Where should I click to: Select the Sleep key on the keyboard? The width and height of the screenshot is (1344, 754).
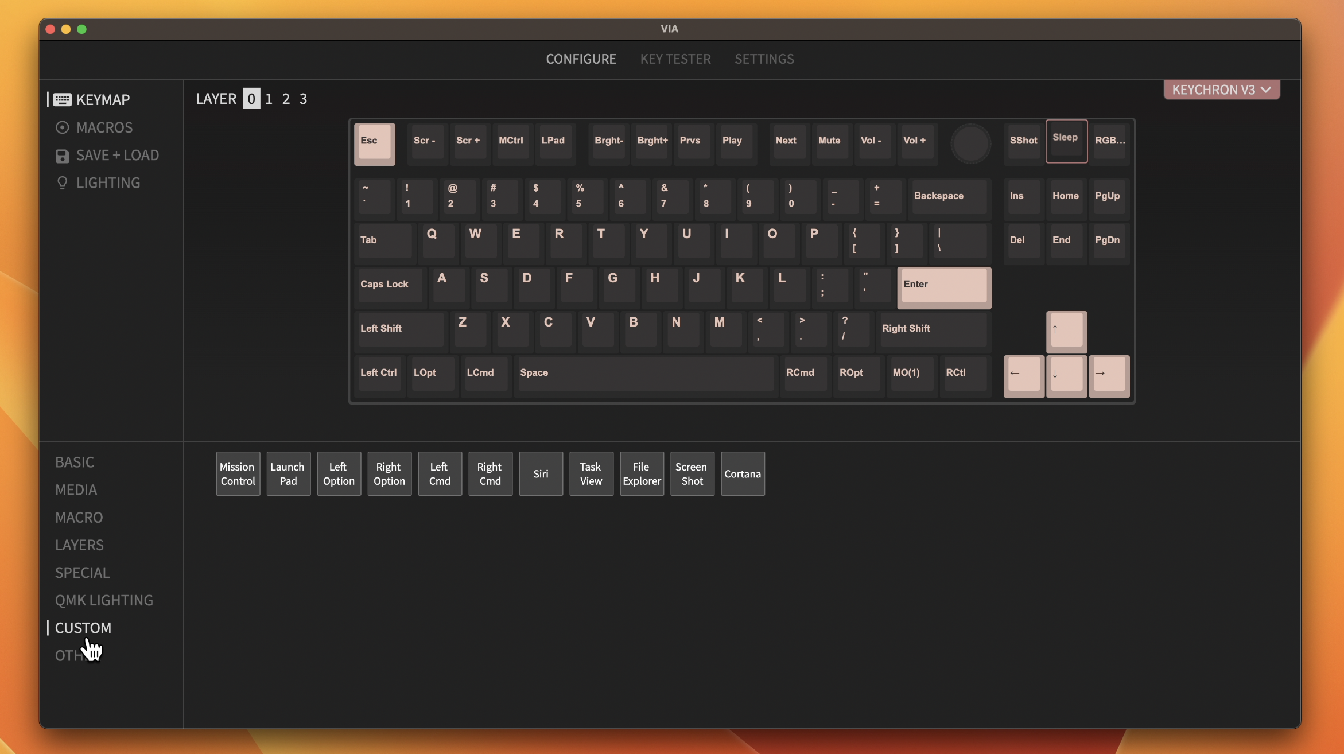coord(1066,140)
